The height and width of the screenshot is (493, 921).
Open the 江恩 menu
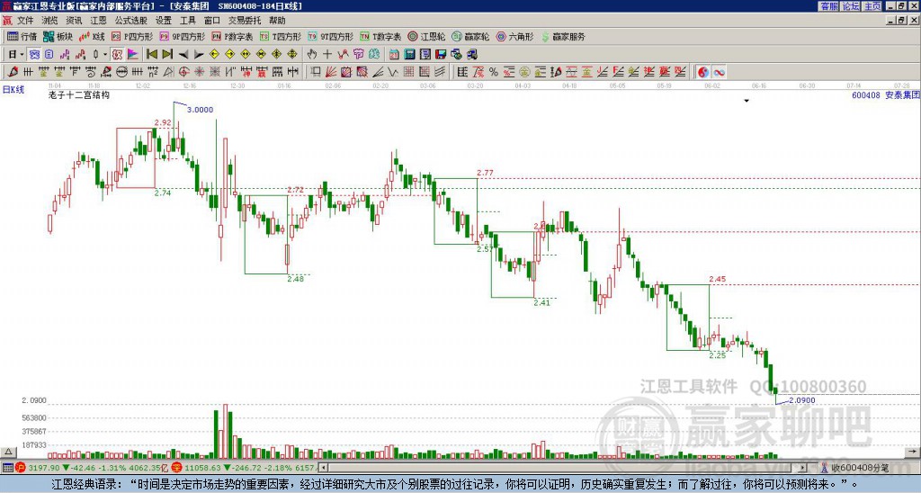[99, 21]
